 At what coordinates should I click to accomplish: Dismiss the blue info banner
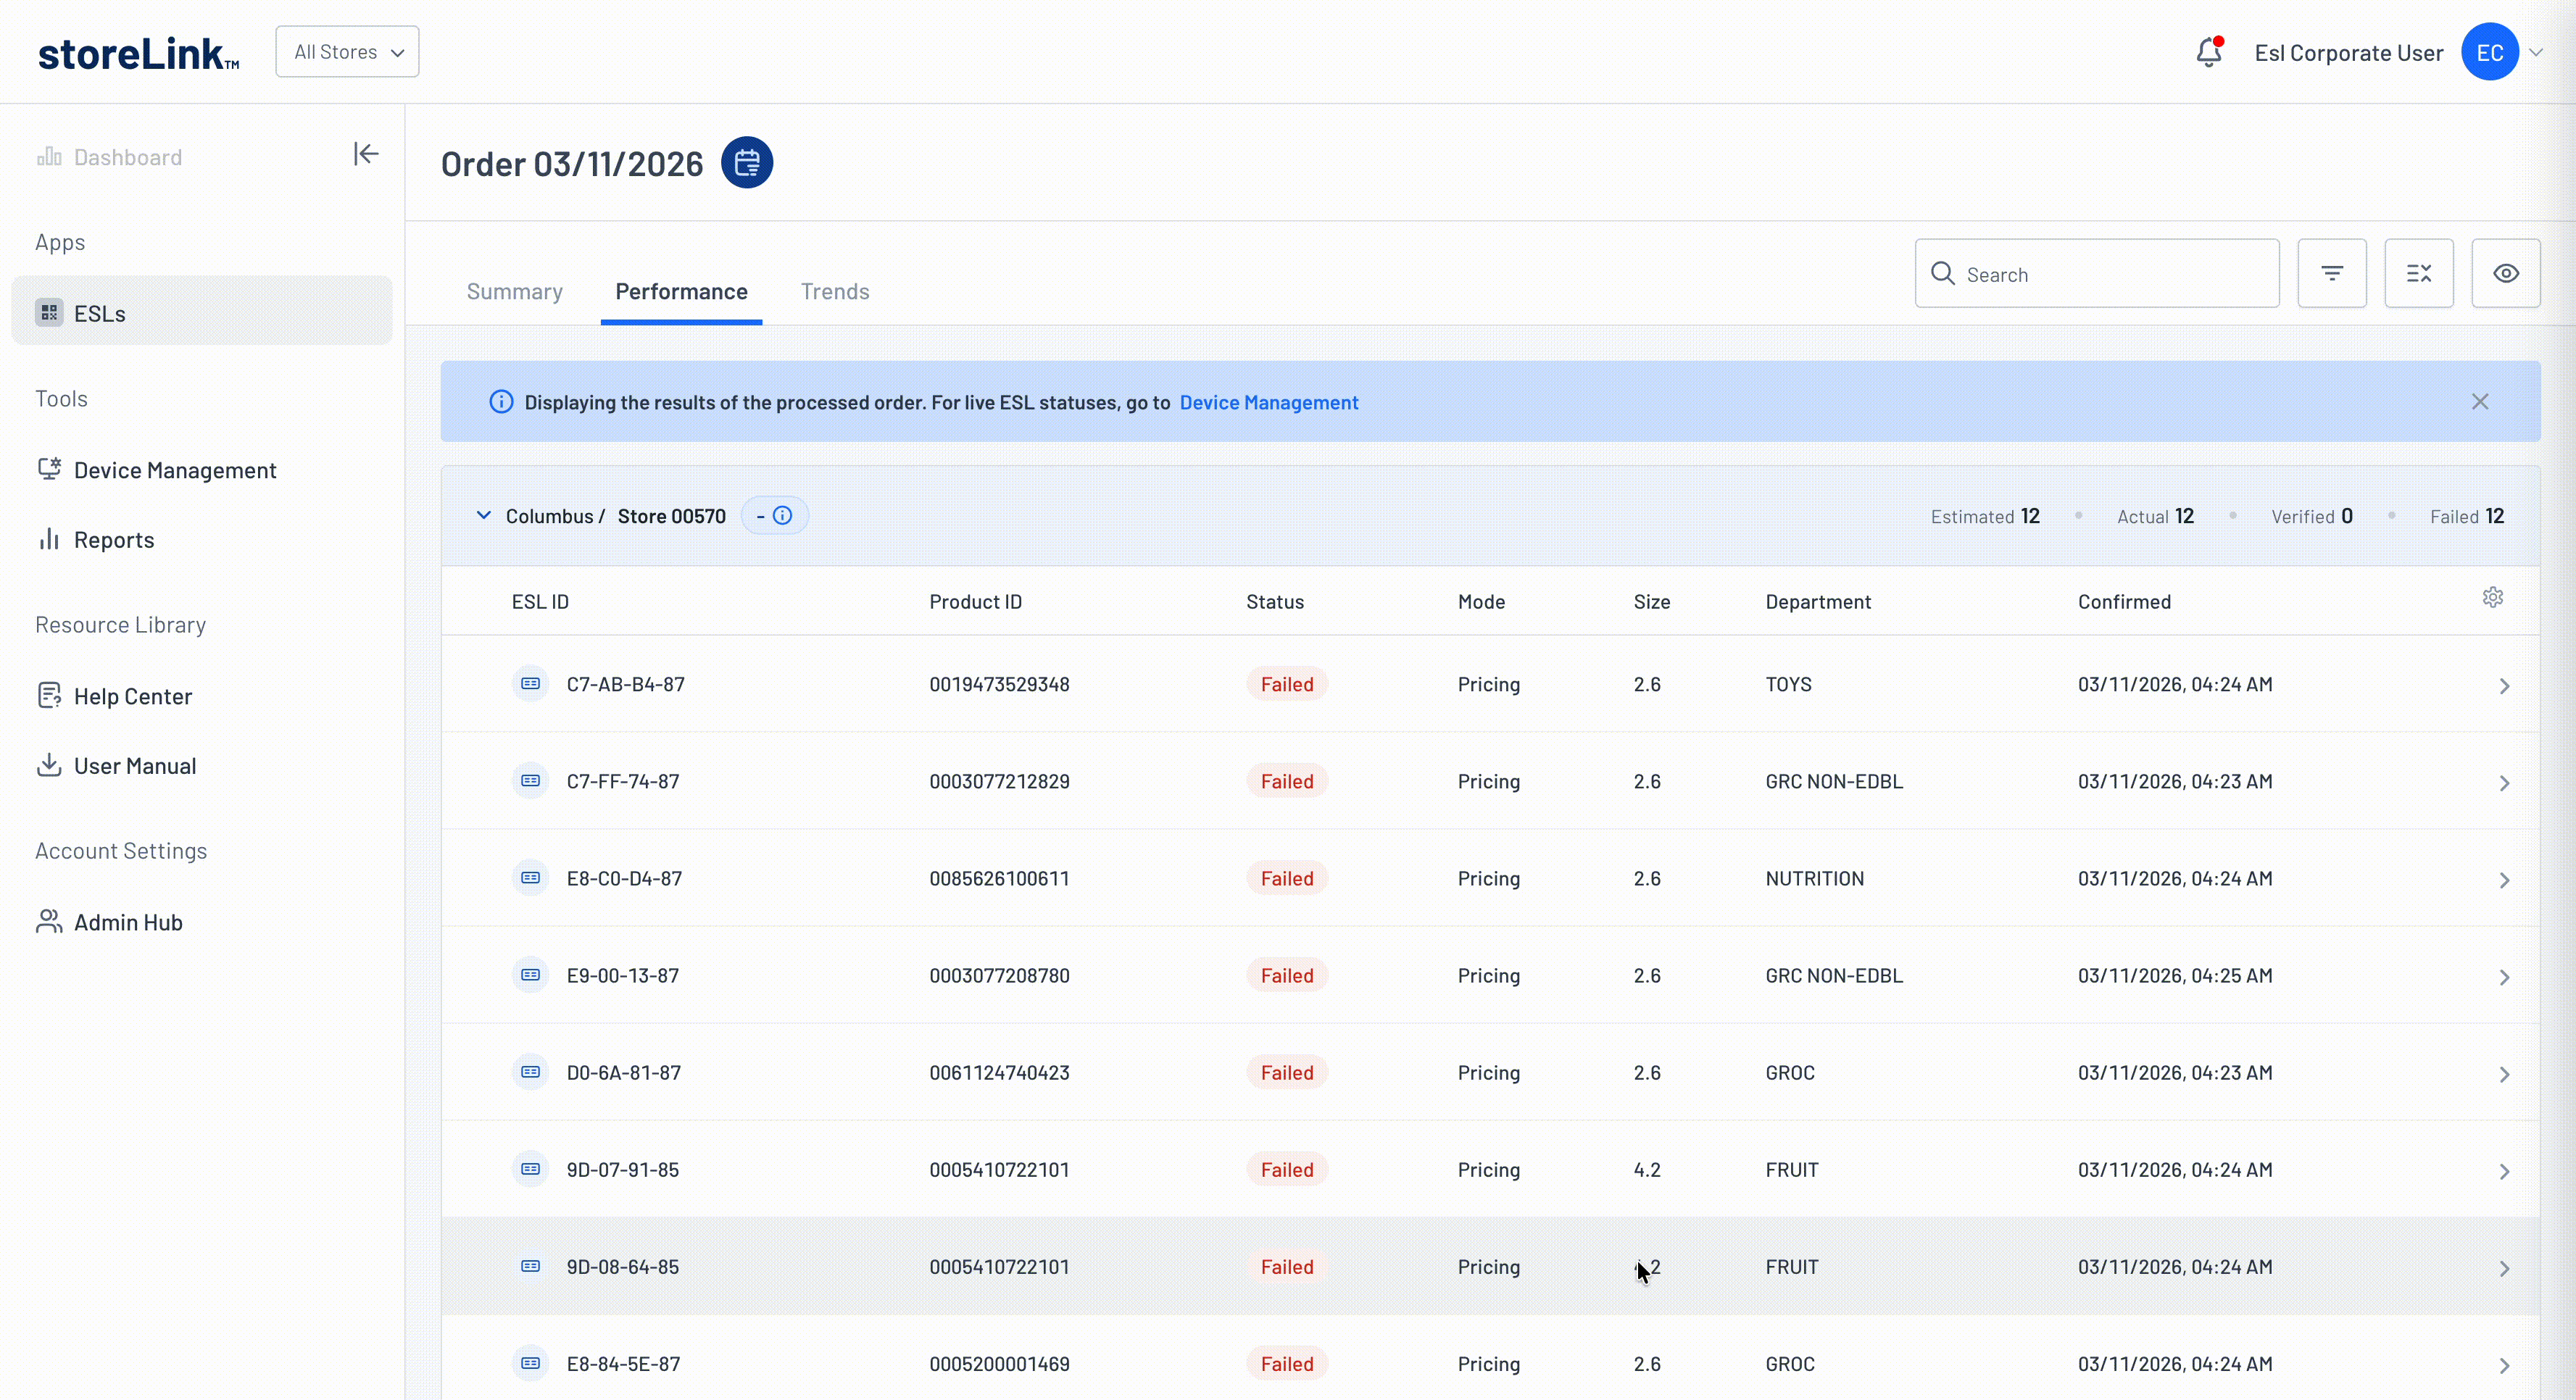tap(2480, 402)
